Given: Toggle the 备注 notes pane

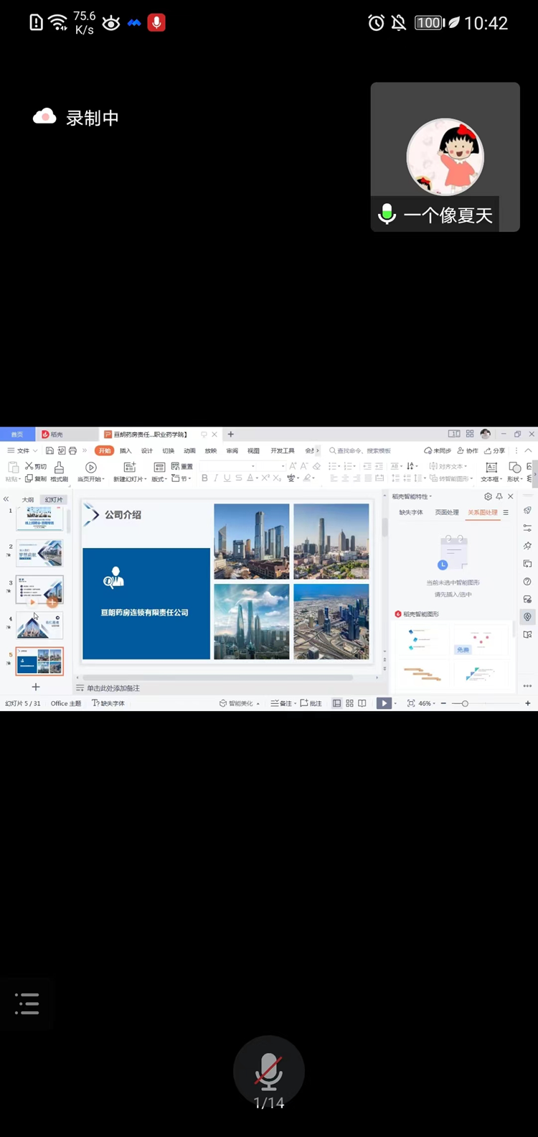Looking at the screenshot, I should (283, 703).
